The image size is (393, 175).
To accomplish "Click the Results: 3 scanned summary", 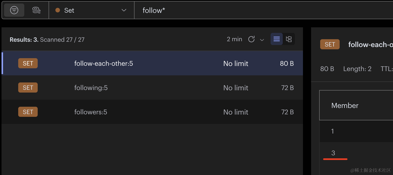I will (x=47, y=39).
